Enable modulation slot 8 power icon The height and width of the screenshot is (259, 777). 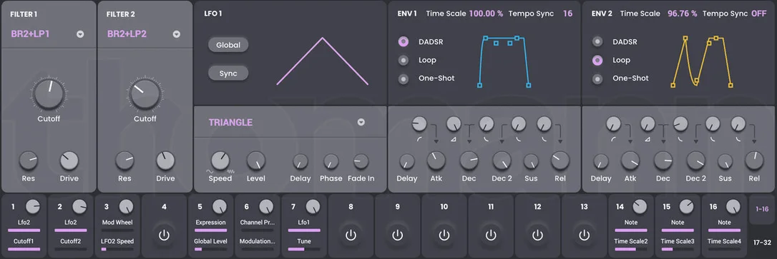point(351,235)
